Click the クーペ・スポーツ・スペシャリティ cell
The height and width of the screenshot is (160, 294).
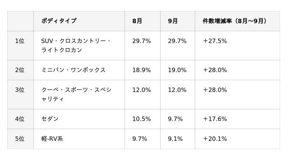pos(76,94)
